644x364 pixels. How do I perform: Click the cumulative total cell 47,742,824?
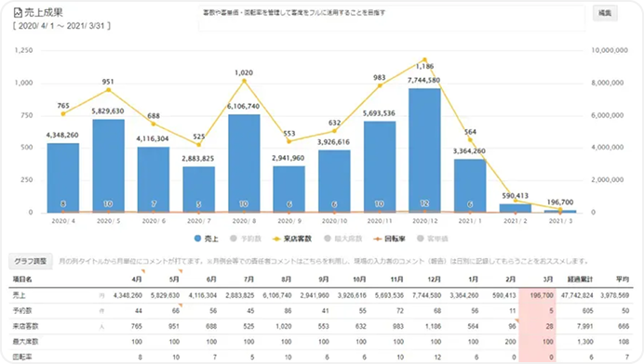577,295
